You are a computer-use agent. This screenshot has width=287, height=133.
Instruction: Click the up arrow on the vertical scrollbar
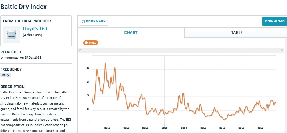(x=286, y=40)
